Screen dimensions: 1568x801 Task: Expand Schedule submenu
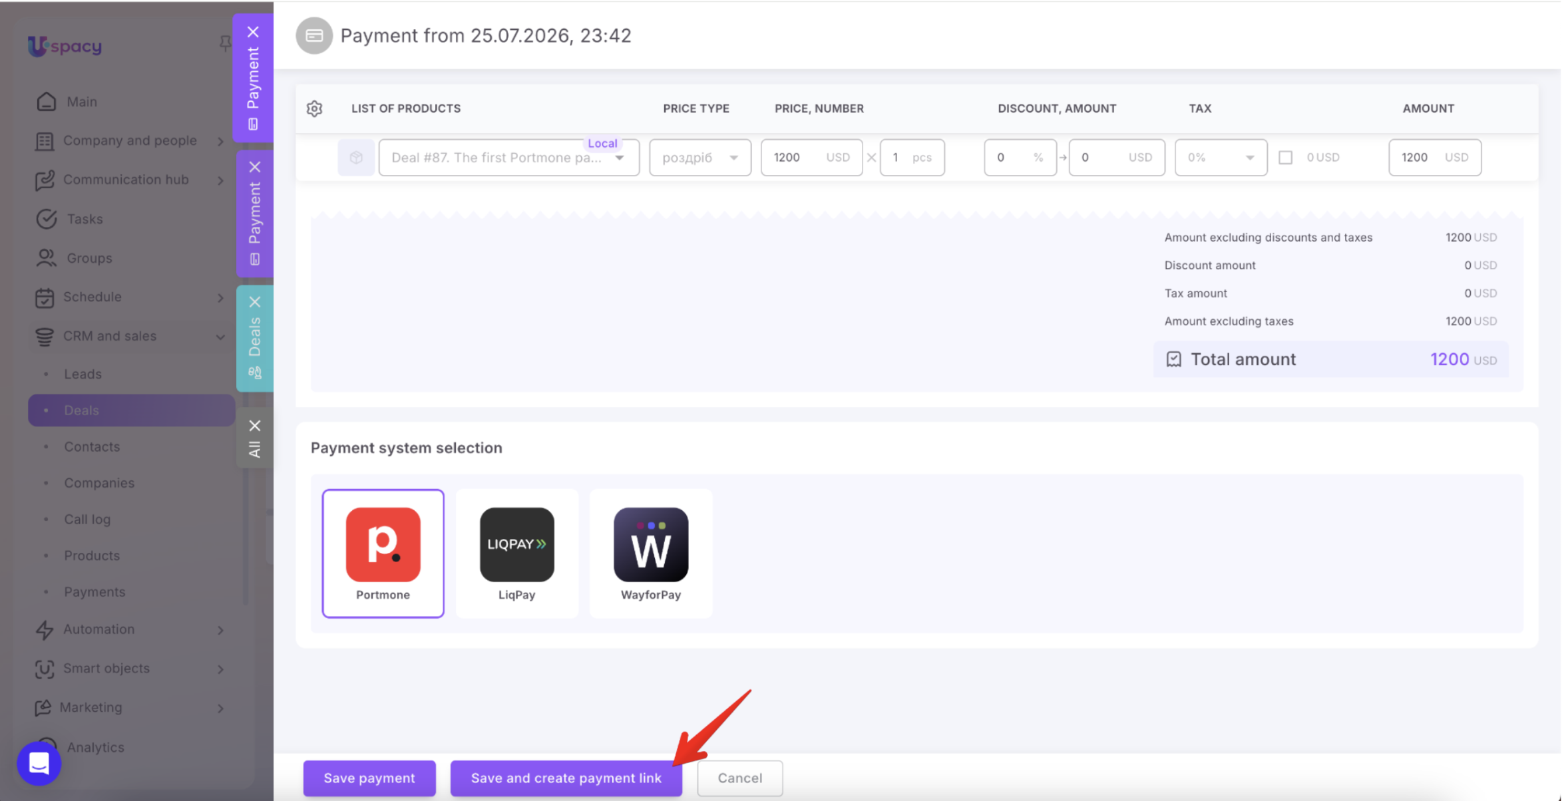220,297
